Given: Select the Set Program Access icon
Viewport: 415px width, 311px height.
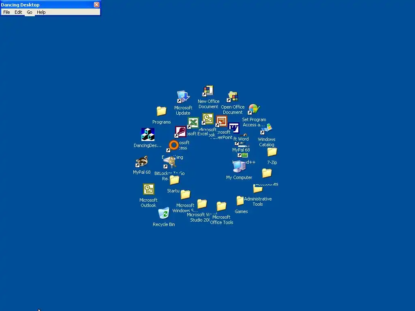Looking at the screenshot, I should click(x=254, y=109).
